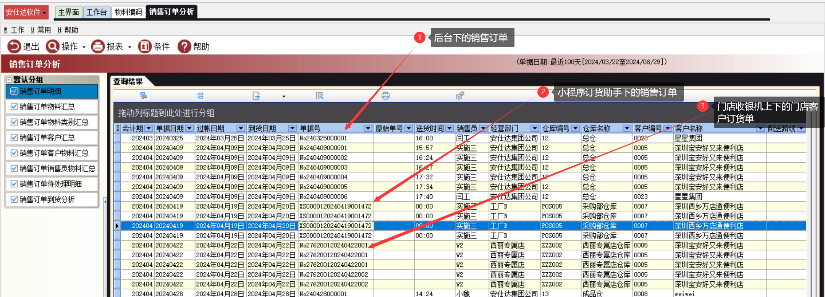Open the 单据号 column filter dropdown
Image resolution: width=825 pixels, height=297 pixels.
tap(368, 129)
